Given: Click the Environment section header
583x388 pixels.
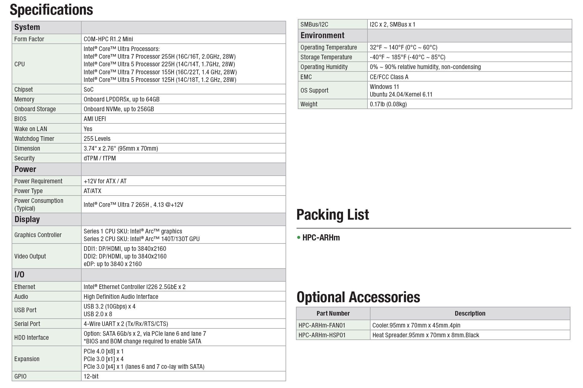Looking at the screenshot, I should click(x=323, y=35).
